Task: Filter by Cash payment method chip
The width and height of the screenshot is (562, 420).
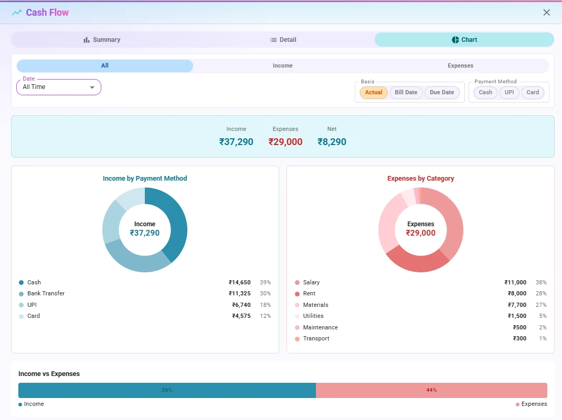Action: tap(485, 92)
